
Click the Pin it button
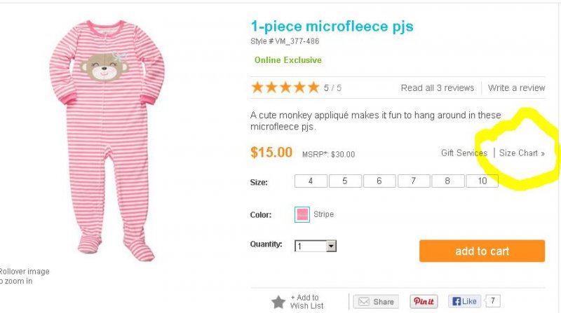(x=424, y=302)
